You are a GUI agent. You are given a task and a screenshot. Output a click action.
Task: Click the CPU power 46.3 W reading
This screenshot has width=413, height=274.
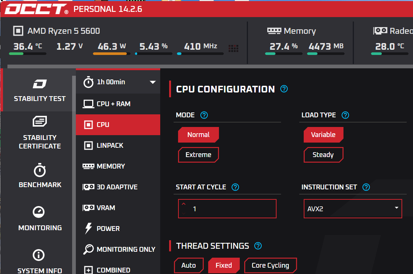[112, 46]
